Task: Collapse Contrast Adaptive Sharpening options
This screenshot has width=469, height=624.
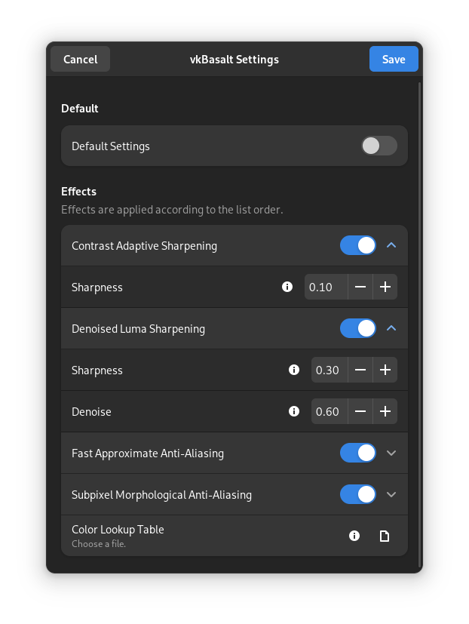Action: click(x=391, y=245)
